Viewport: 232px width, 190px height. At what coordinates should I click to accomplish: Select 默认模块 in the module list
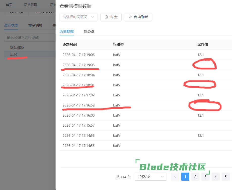pos(17,48)
